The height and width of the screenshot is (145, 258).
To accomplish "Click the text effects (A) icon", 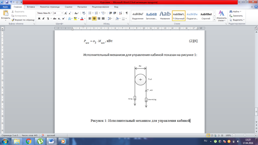I will pyautogui.click(x=70, y=19).
